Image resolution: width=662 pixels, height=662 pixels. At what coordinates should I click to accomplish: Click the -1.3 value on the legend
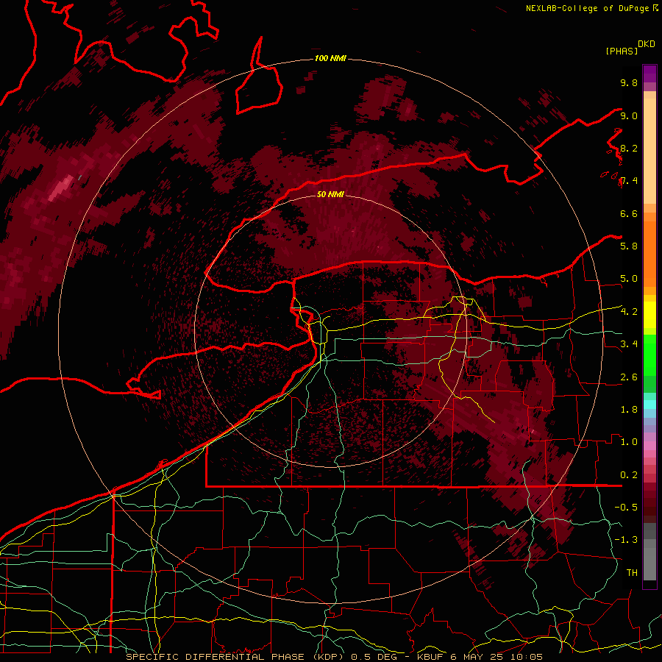[x=626, y=540]
